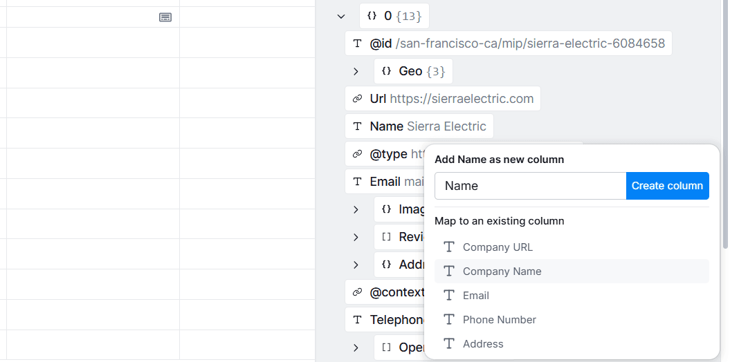The width and height of the screenshot is (730, 362).
Task: Collapse the item 0 node
Action: [341, 17]
